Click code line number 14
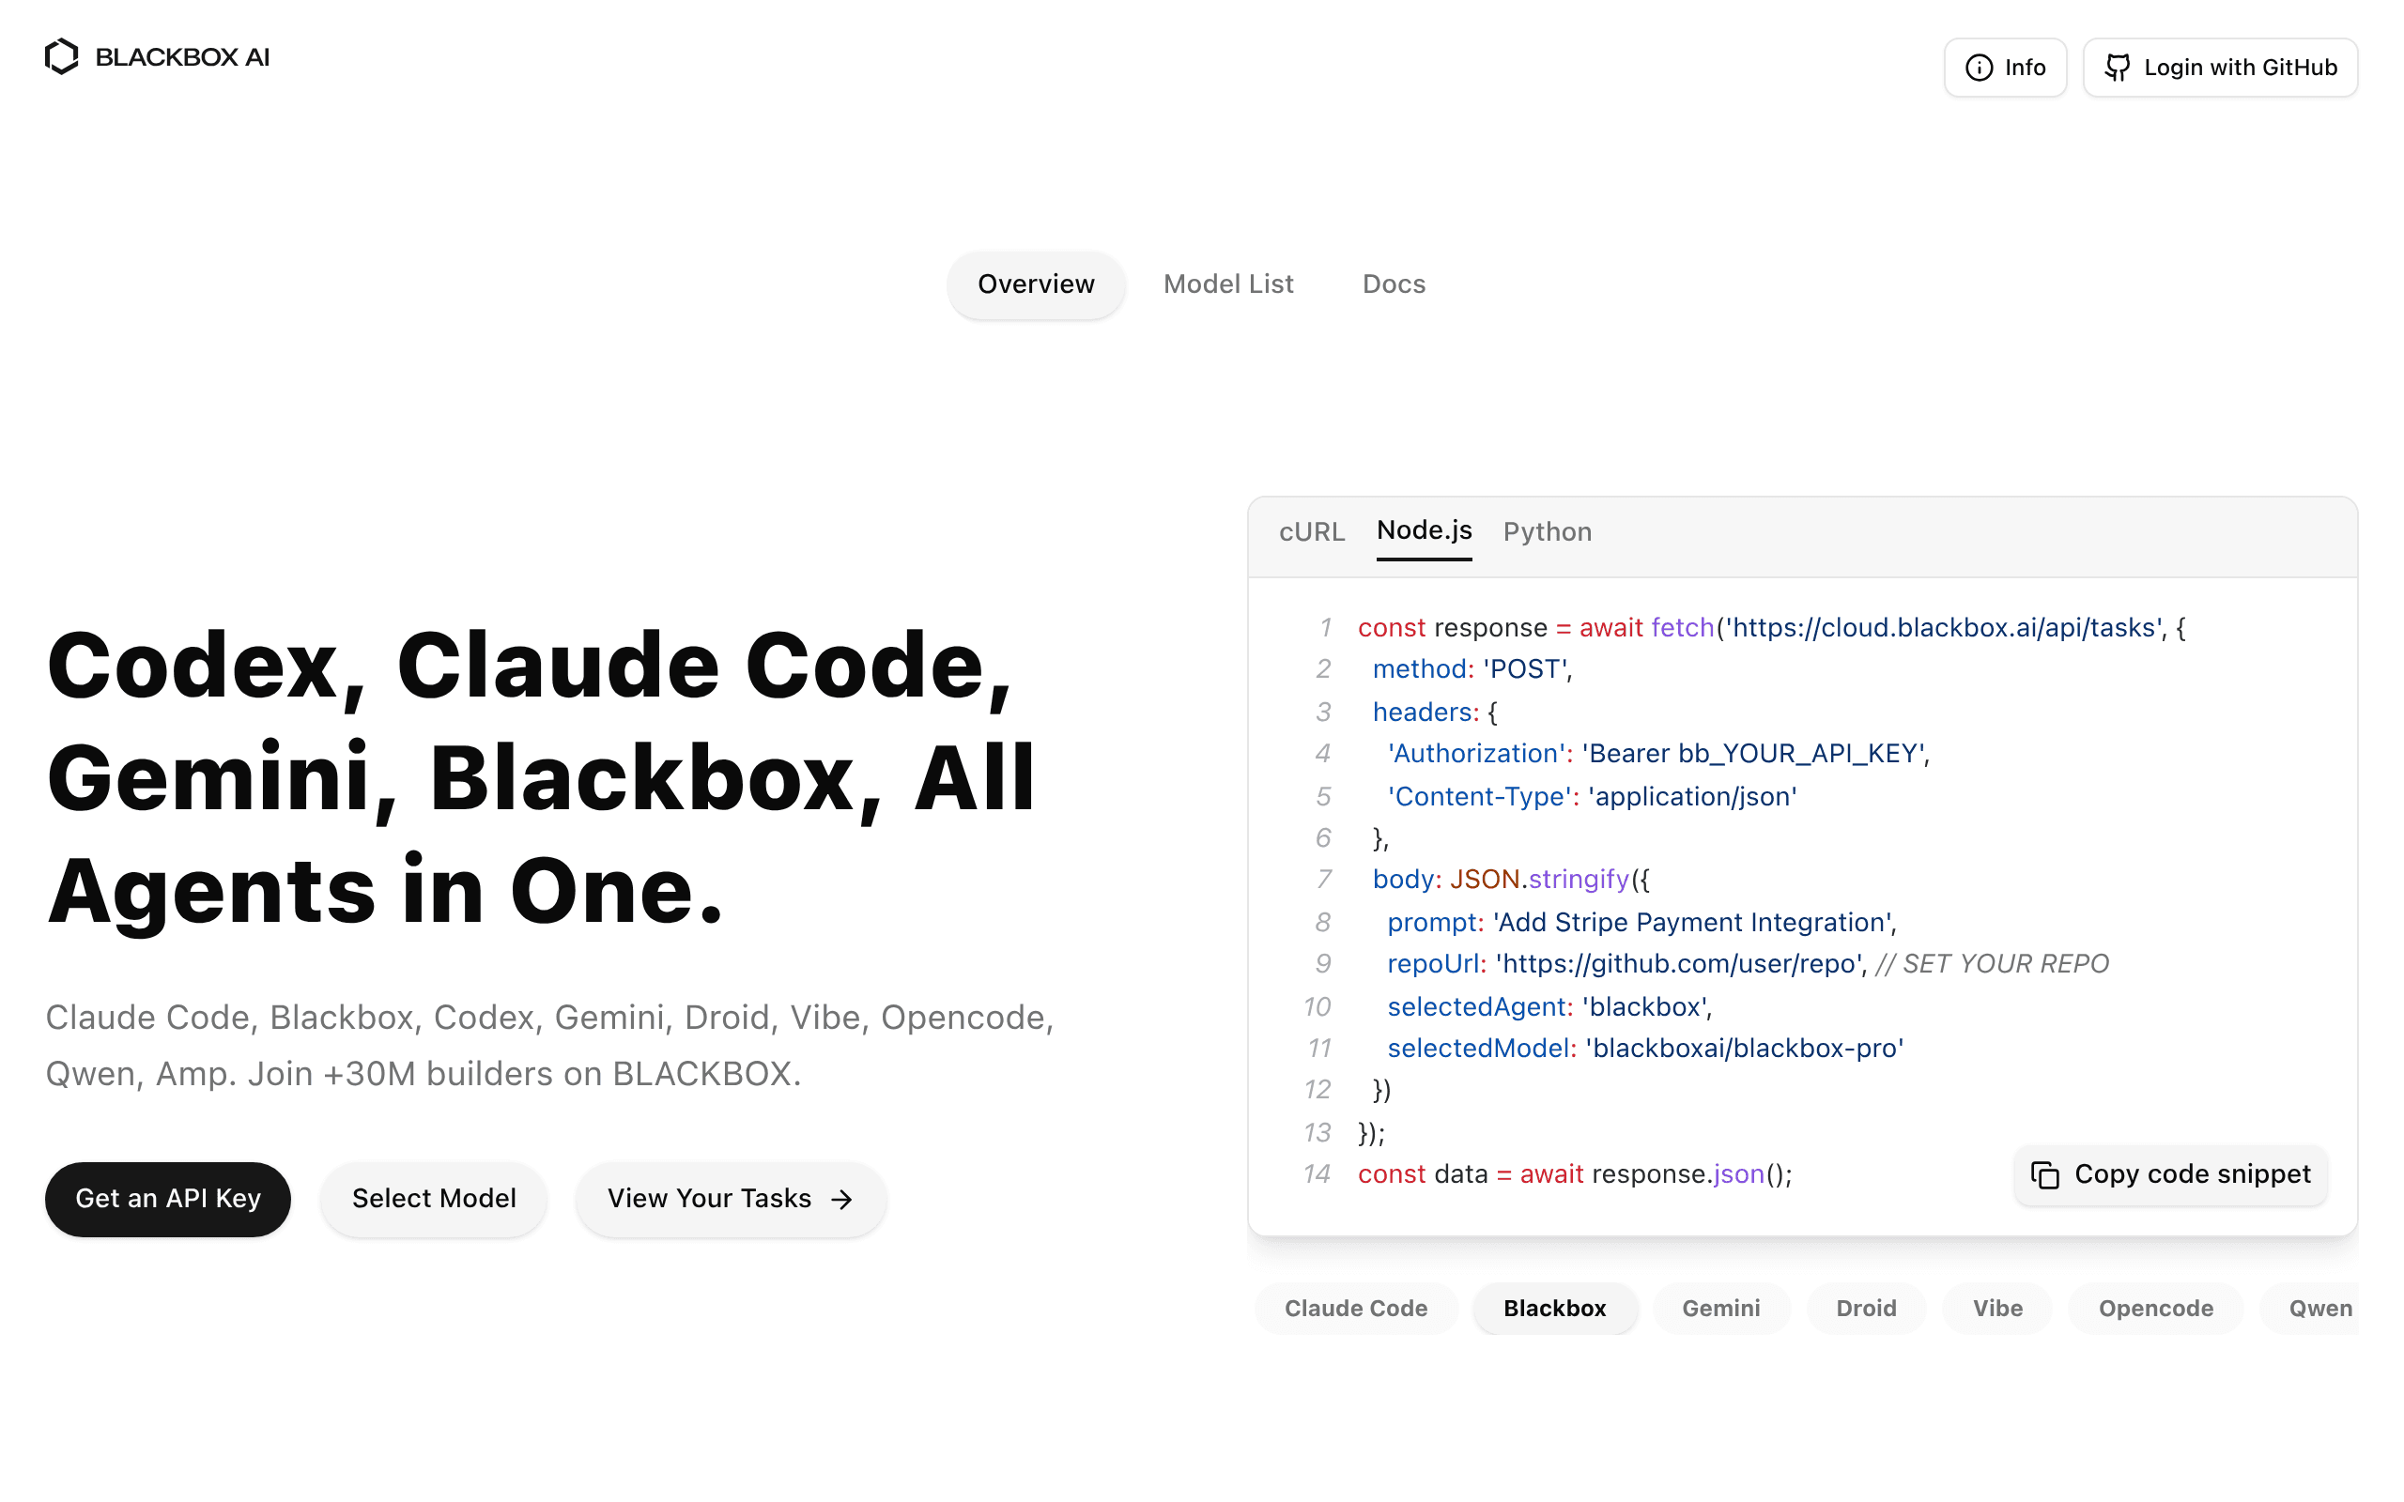 [1318, 1174]
